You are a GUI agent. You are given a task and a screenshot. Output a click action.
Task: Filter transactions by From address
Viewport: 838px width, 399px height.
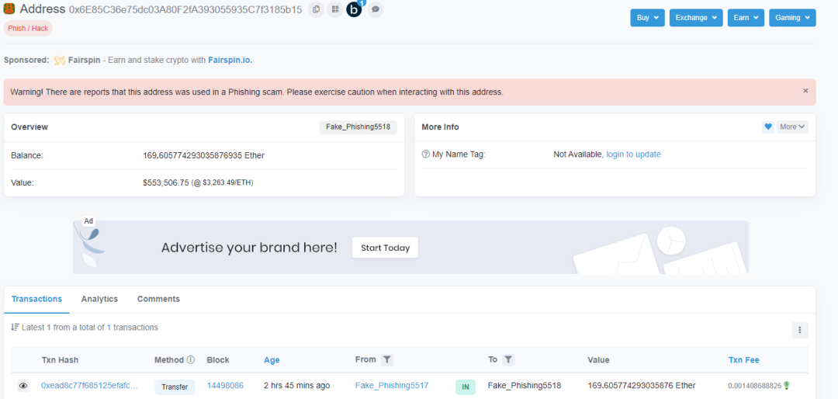387,360
